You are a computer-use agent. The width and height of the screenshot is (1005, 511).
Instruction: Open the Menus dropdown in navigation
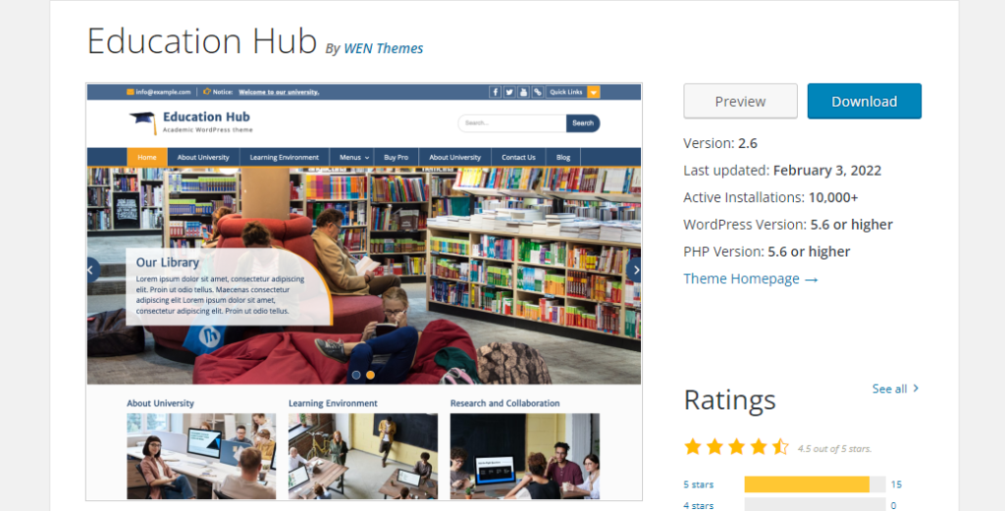tap(353, 158)
